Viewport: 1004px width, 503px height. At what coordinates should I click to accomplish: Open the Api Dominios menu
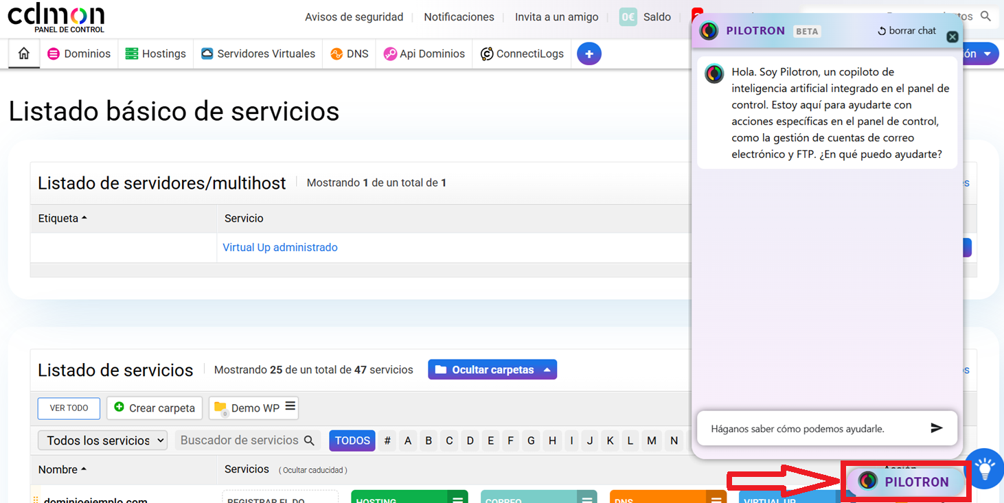coord(424,54)
